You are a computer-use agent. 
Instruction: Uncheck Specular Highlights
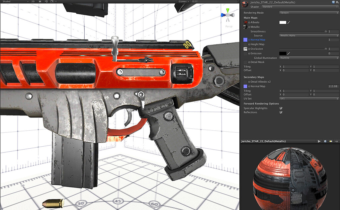281,108
